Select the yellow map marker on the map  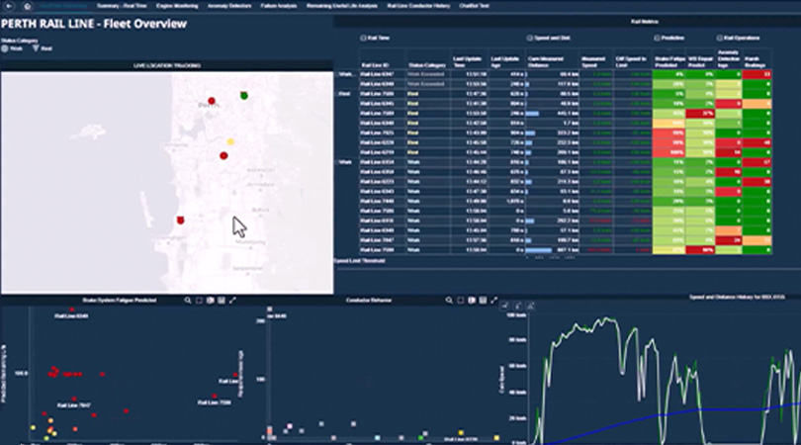coord(230,141)
